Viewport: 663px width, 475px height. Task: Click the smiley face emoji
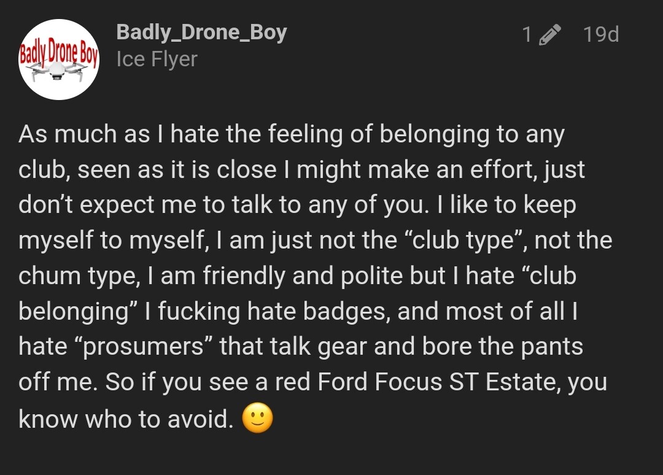(x=257, y=420)
